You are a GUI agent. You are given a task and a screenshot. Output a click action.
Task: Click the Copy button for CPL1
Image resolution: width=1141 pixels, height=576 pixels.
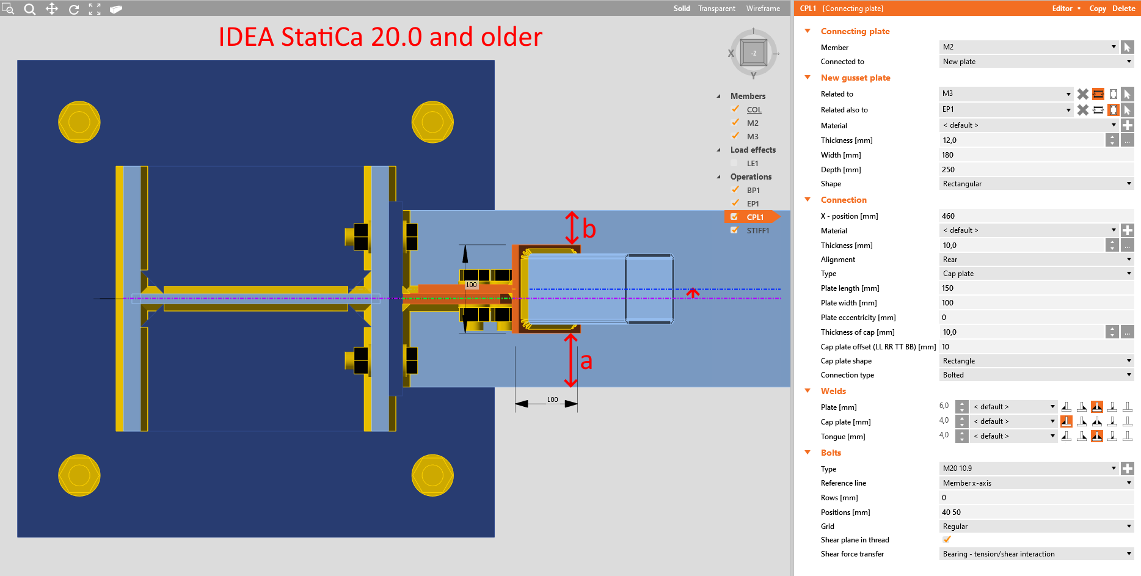coord(1097,8)
